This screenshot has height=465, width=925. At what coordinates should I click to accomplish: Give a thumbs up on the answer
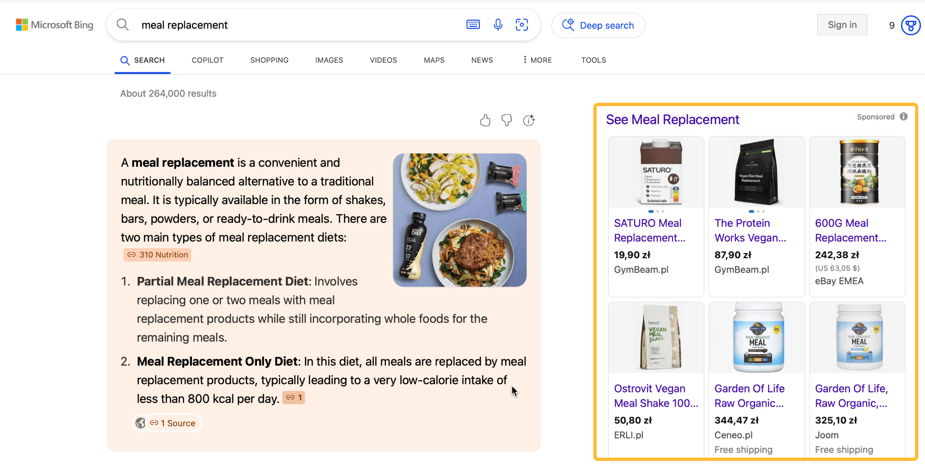tap(485, 120)
